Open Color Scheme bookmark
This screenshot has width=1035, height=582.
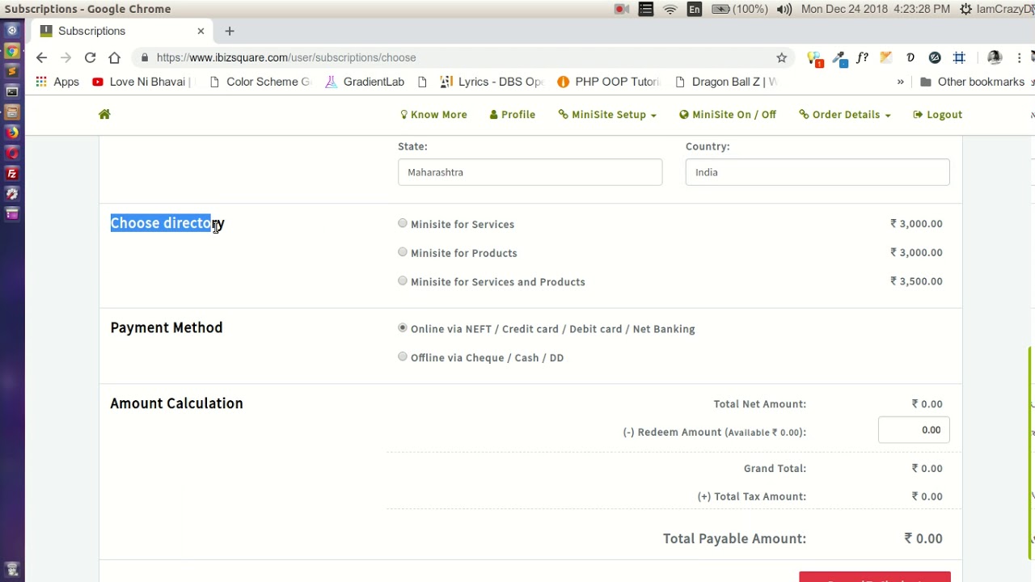click(260, 82)
